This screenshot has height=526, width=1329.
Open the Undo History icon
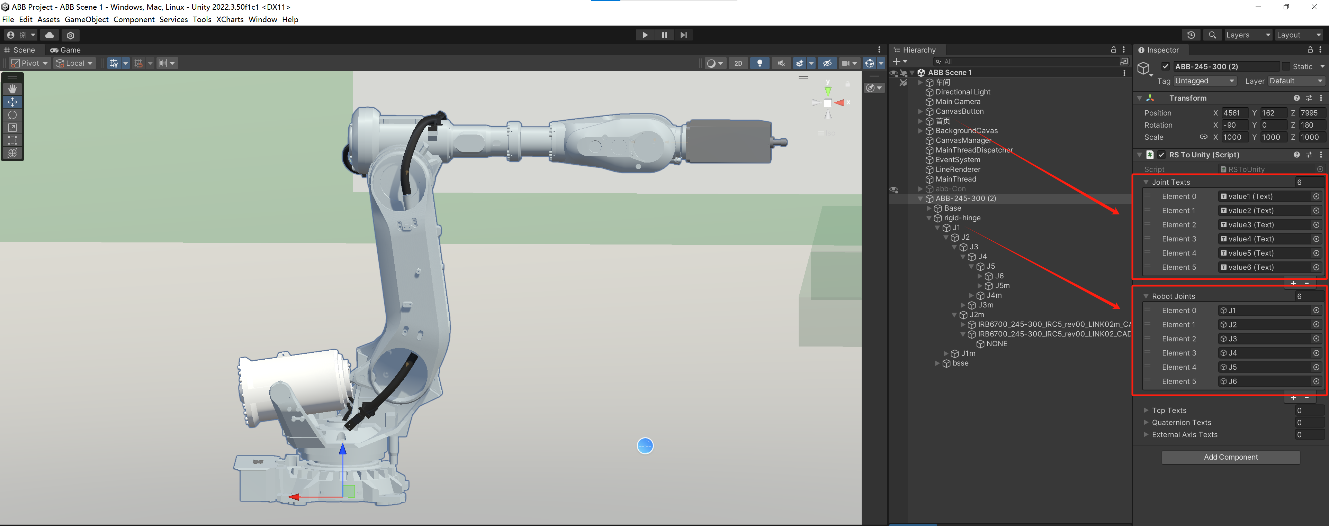1191,35
